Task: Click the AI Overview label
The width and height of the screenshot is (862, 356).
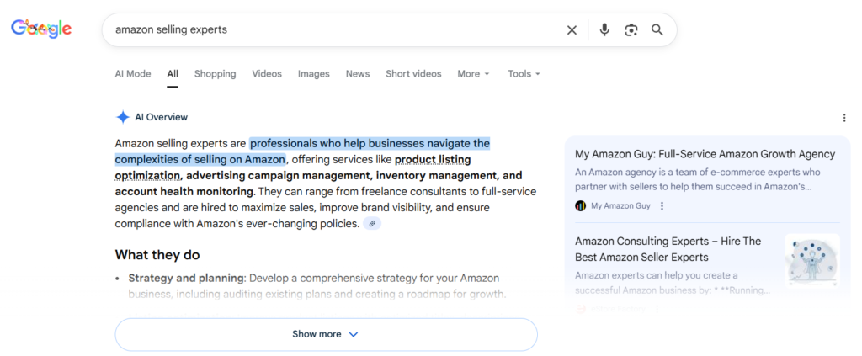Action: [x=161, y=117]
